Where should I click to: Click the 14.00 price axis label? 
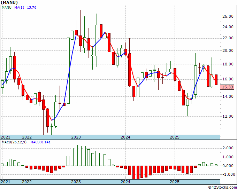coord(228,96)
